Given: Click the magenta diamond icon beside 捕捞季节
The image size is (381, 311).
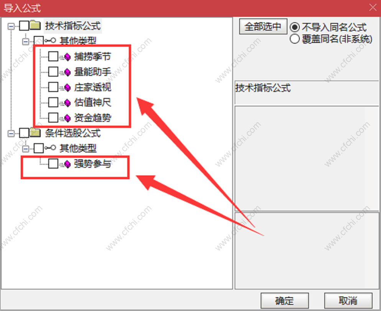Looking at the screenshot, I should [x=67, y=57].
